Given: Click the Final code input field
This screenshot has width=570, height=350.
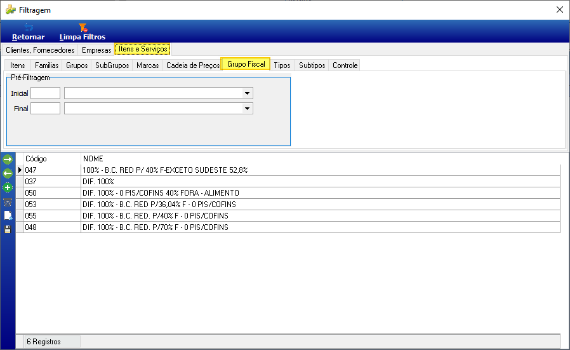Looking at the screenshot, I should tap(46, 109).
